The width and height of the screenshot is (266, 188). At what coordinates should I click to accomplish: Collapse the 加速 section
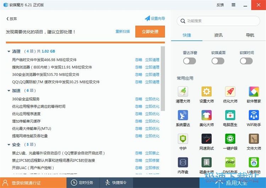pyautogui.click(x=9, y=91)
